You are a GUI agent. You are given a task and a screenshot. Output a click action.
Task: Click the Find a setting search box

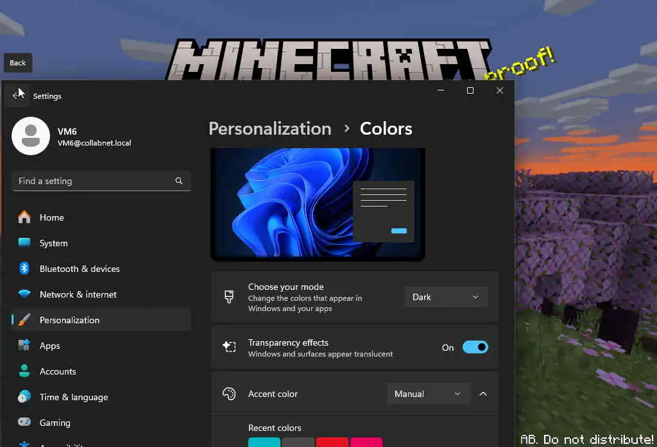[101, 181]
